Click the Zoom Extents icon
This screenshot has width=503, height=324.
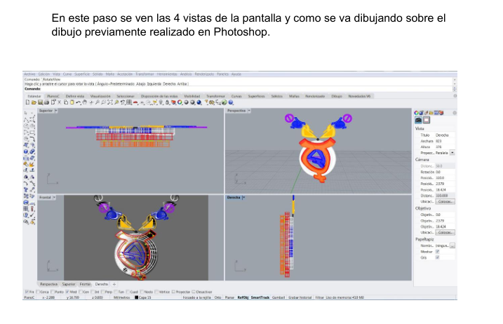109,102
